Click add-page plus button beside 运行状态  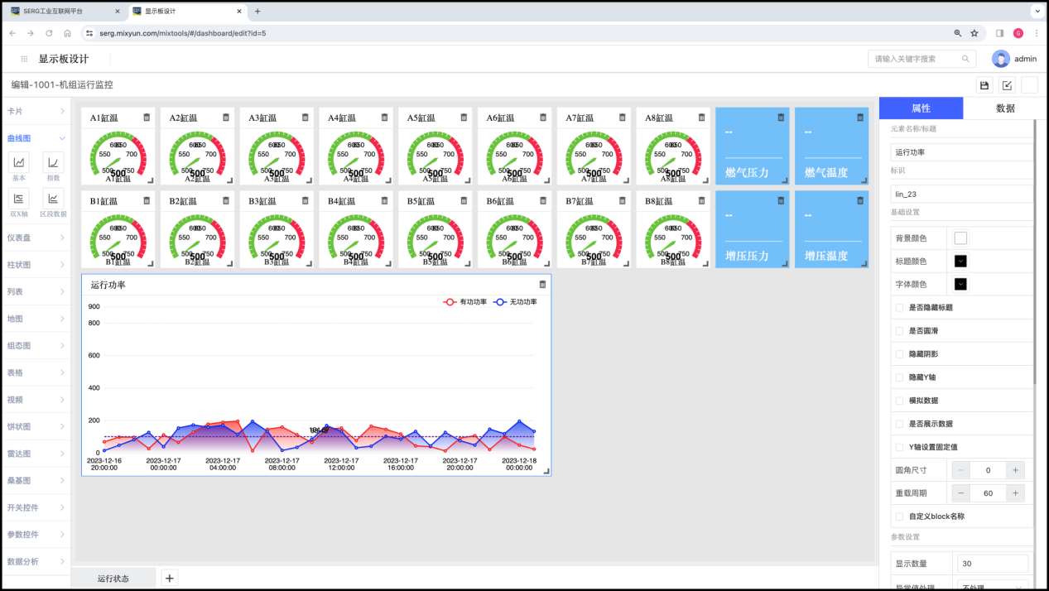pos(169,578)
